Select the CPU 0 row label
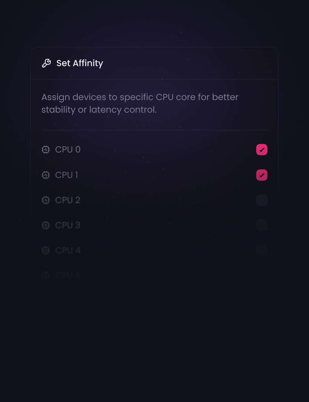Screen dimensions: 309x402 (x=68, y=150)
